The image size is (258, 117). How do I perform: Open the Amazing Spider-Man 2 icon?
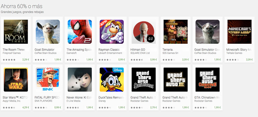[80, 32]
